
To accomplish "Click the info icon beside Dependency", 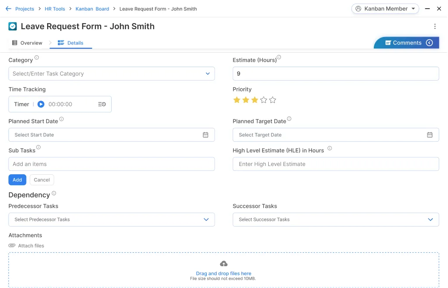I will tap(54, 193).
